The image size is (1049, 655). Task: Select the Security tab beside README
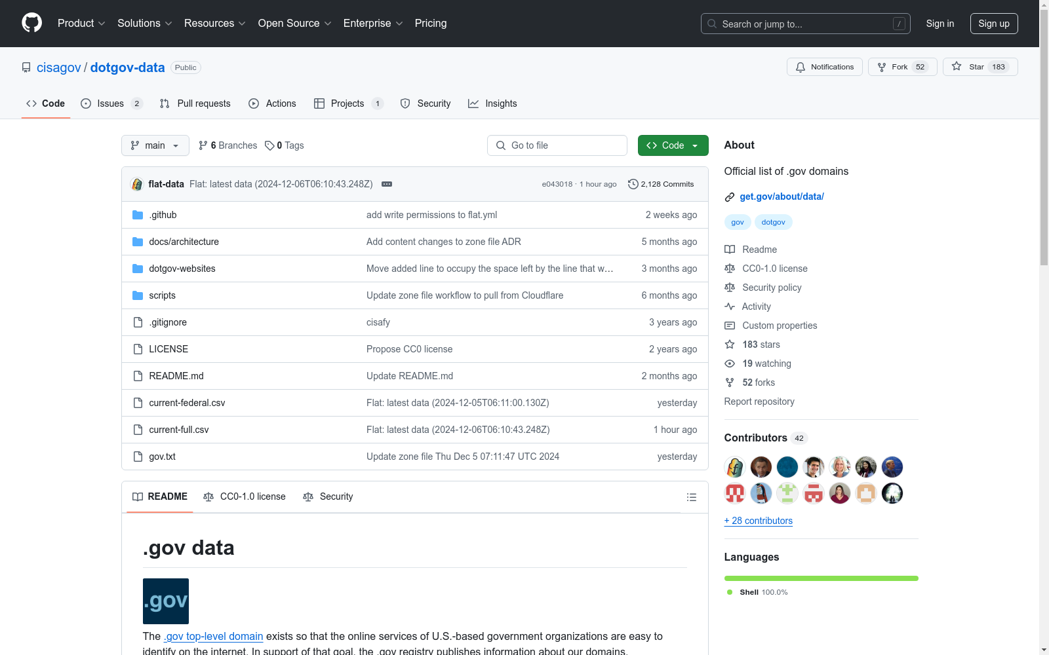[328, 496]
